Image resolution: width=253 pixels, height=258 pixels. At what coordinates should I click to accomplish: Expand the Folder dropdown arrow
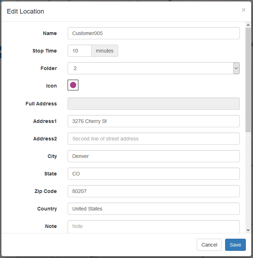point(236,68)
